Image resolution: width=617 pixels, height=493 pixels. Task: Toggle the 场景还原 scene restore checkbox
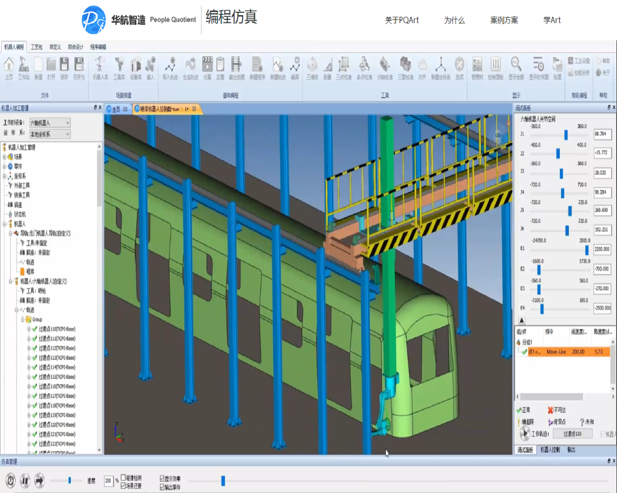tap(123, 486)
